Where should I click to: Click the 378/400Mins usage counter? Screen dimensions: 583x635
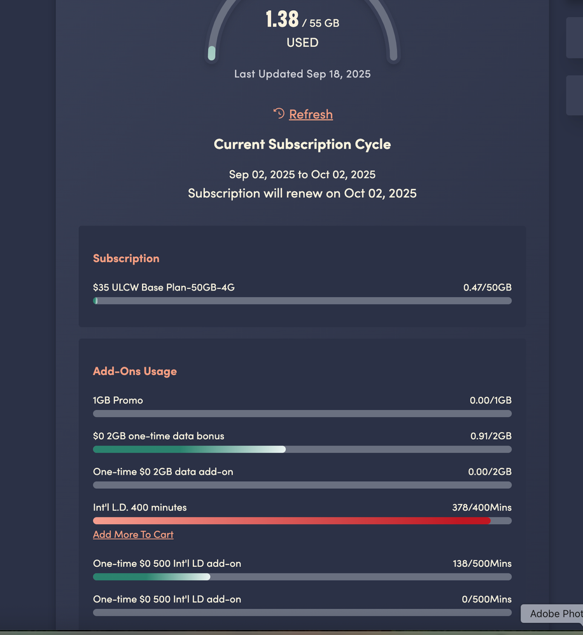point(483,507)
